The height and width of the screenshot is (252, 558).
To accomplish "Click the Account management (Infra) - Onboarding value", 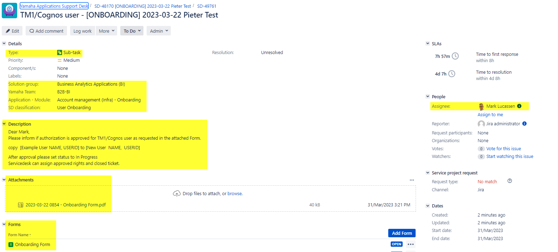I will point(99,100).
